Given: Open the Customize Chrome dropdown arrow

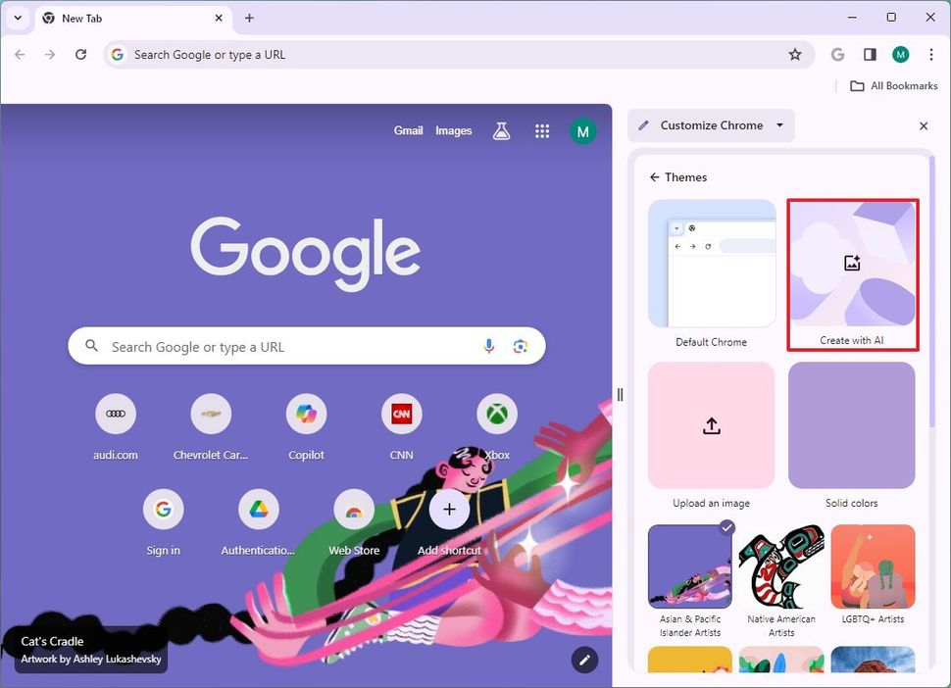Looking at the screenshot, I should [779, 125].
